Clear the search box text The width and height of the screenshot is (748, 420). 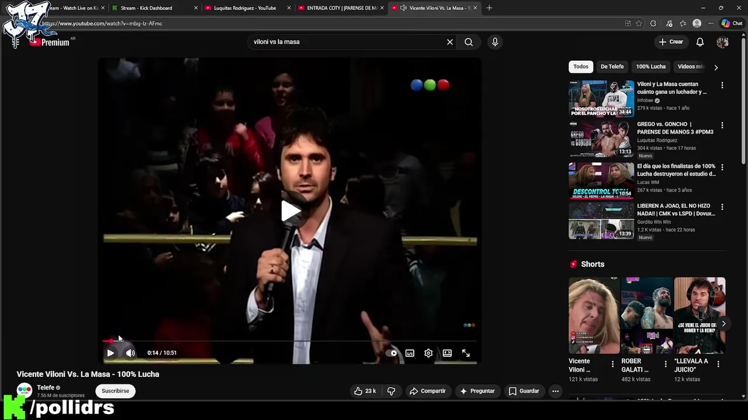(x=450, y=42)
